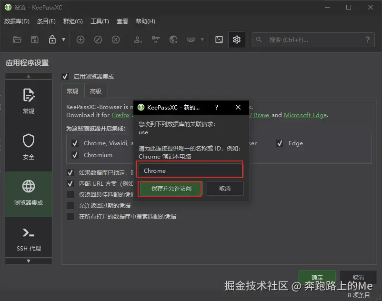
Task: Open the Firefox download link
Action: click(x=121, y=115)
